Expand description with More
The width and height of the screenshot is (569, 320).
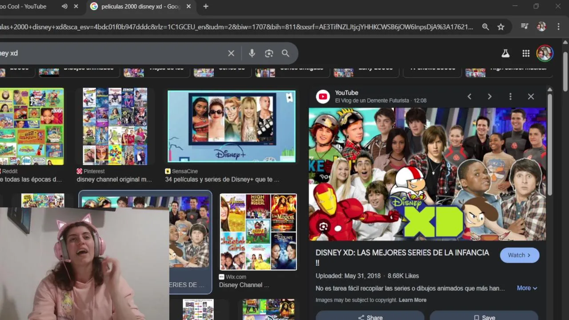527,288
